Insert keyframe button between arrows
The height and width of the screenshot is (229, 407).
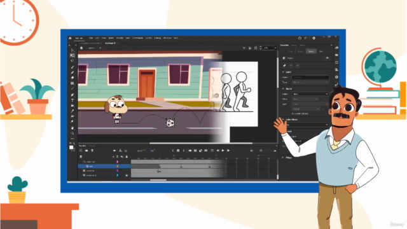178,151
